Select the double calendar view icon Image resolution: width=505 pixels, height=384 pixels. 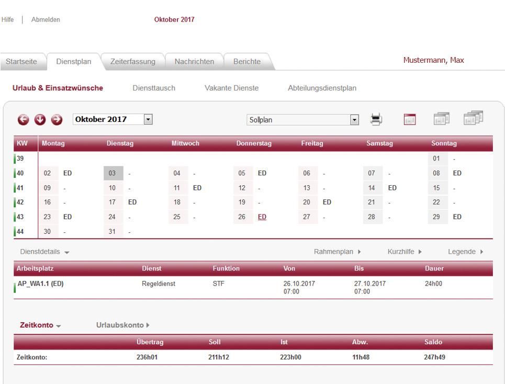[x=441, y=119]
